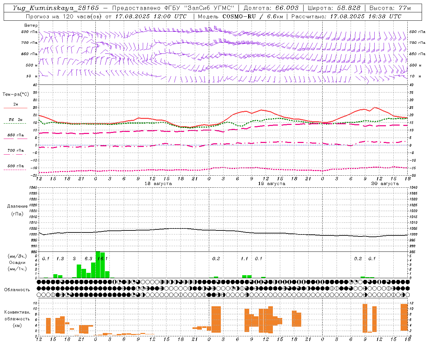
Task: Click the Td 2м legend label
Action: point(16,120)
